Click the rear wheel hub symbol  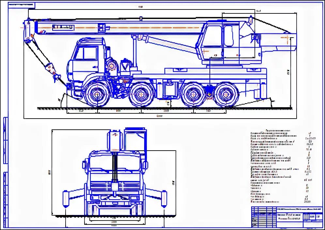226,94
